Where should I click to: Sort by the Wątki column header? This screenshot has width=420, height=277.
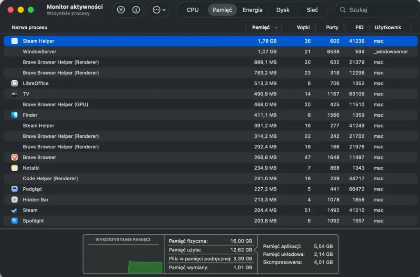click(303, 27)
